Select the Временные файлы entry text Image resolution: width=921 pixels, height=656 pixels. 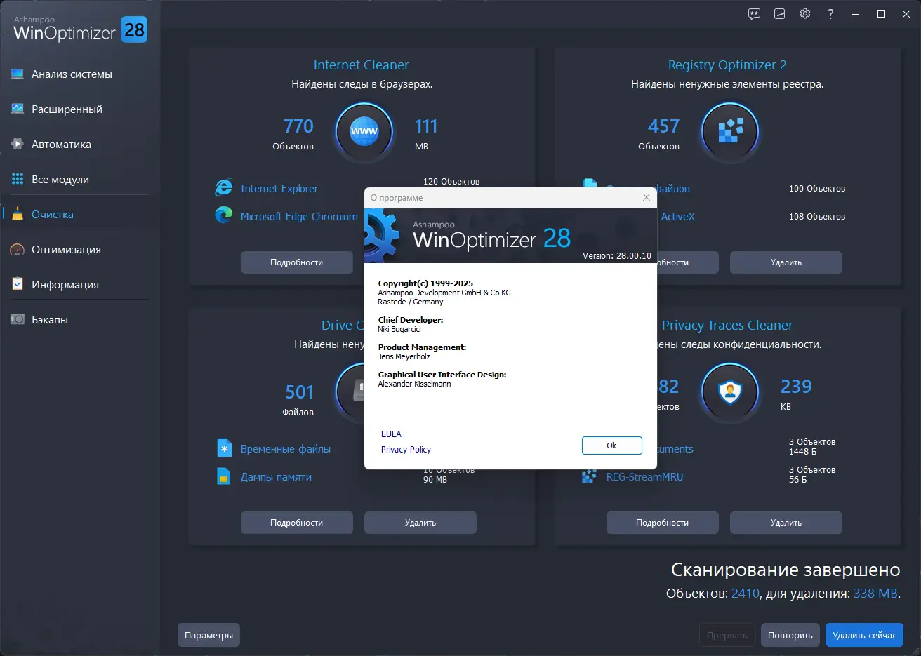286,449
